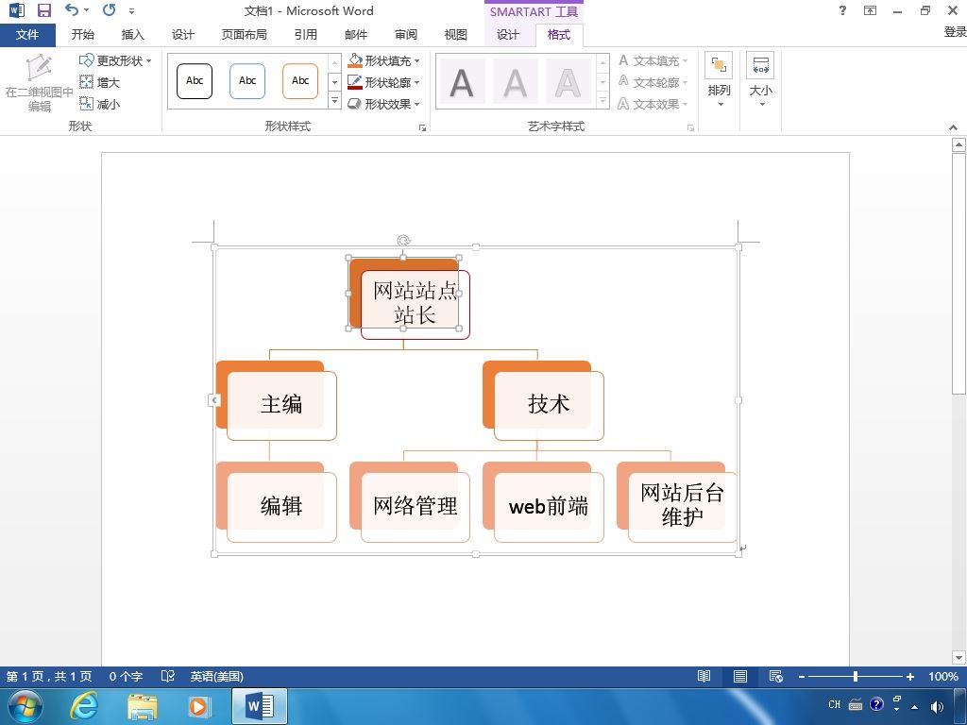This screenshot has width=967, height=725.
Task: Apply the third light WordArt A style
Action: [568, 83]
